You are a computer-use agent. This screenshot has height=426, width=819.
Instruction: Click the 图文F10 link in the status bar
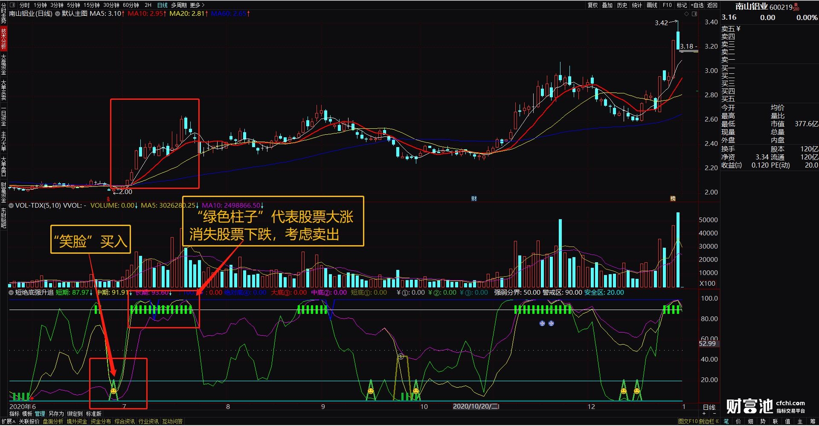pos(688,422)
